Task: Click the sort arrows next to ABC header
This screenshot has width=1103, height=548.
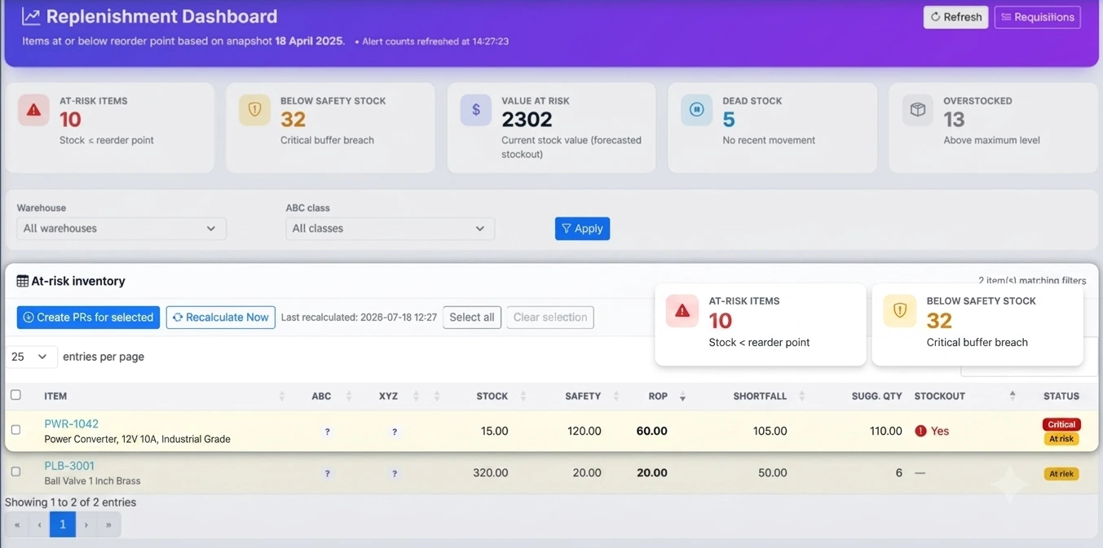Action: tap(349, 397)
